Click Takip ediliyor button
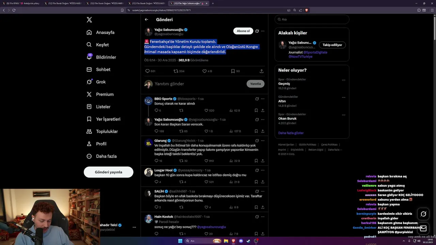This screenshot has width=436, height=245. [332, 45]
